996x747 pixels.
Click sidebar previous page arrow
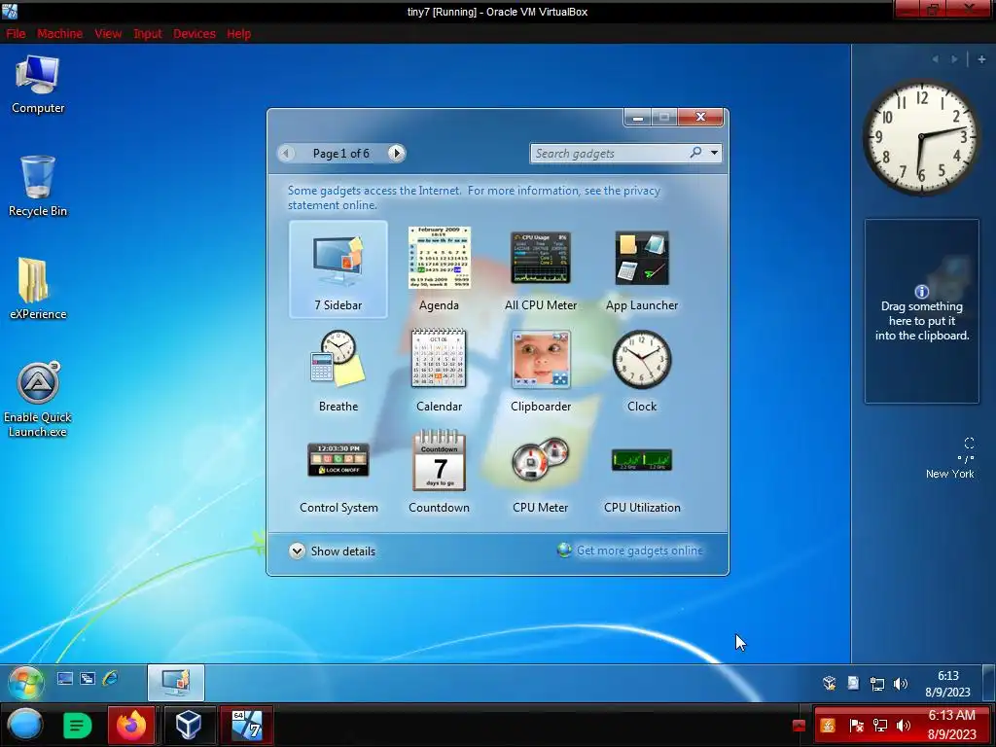pos(935,59)
